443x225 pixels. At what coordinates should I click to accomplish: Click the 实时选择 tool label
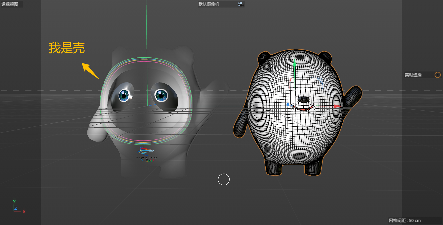coord(413,75)
